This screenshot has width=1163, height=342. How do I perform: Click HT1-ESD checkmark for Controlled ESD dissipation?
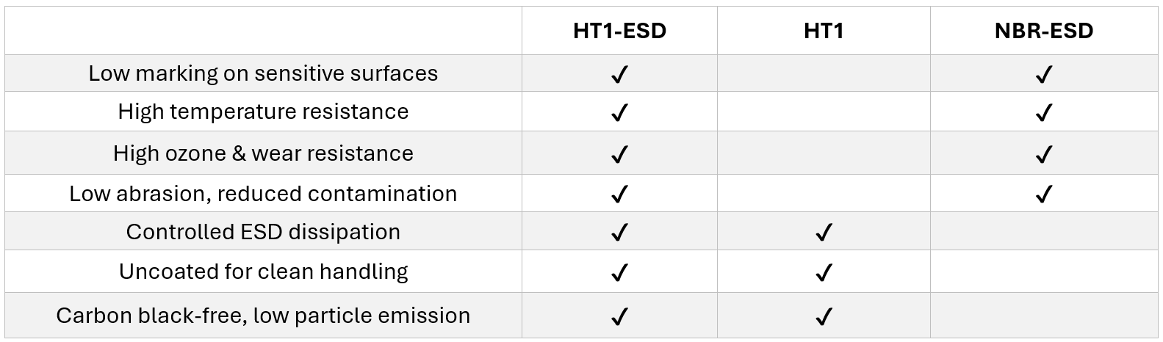click(x=619, y=233)
